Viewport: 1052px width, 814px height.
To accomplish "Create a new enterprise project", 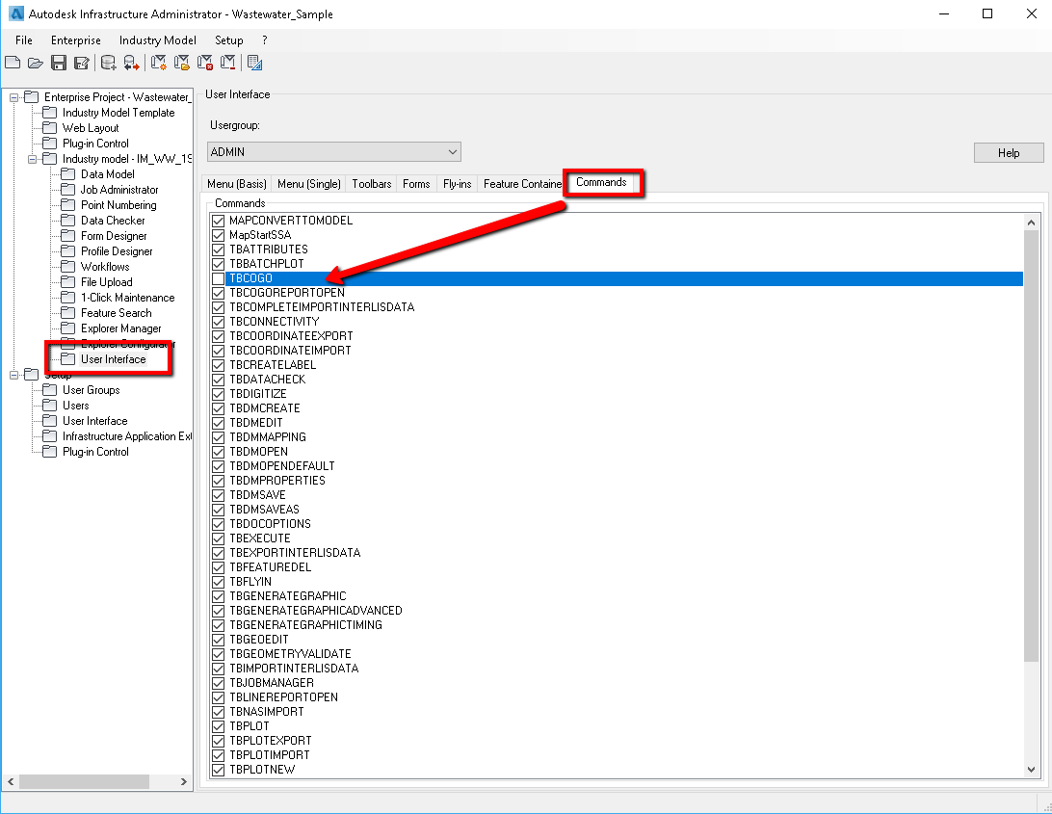I will pos(13,62).
